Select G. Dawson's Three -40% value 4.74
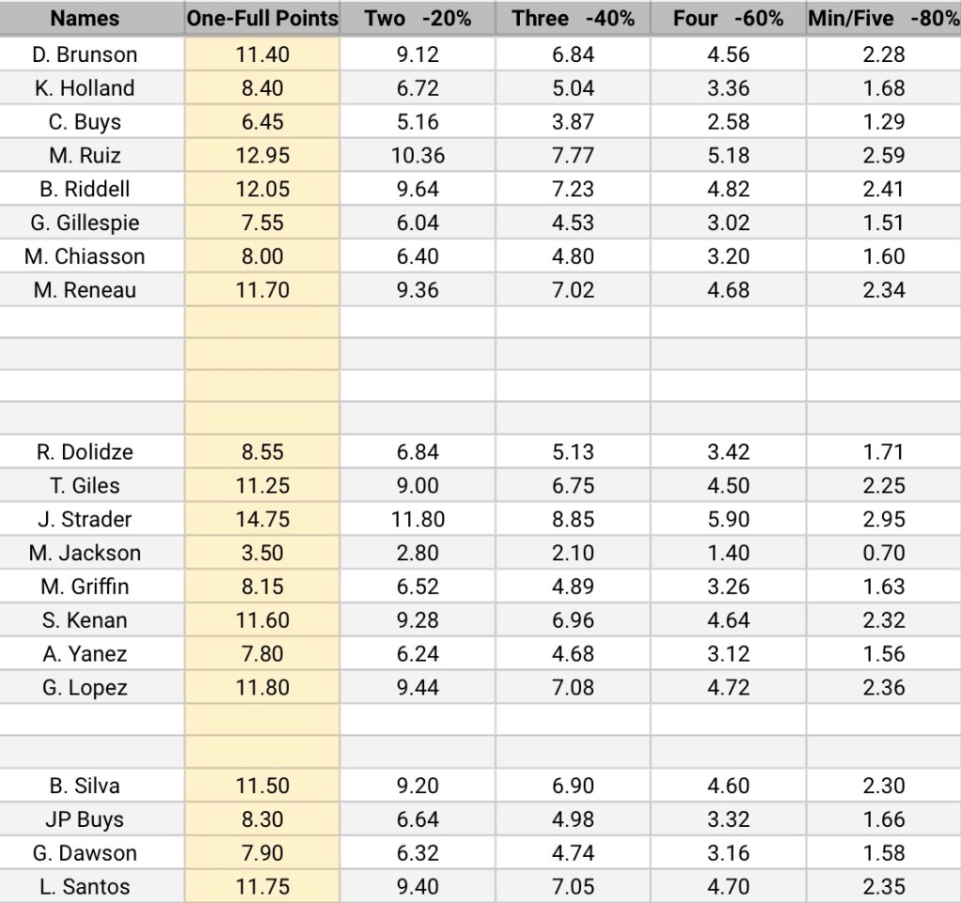Screen dimensions: 961x903 click(573, 853)
